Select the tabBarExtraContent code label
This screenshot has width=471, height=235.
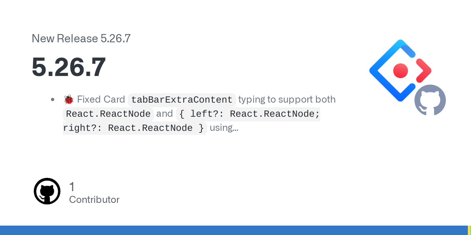click(182, 100)
